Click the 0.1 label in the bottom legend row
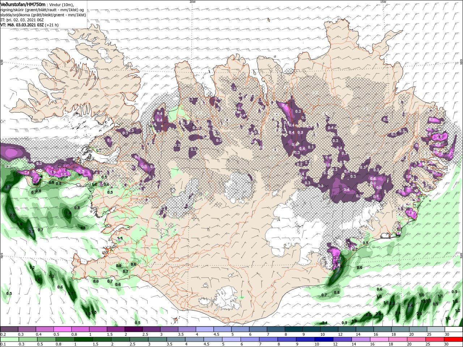The width and height of the screenshot is (463, 347). click(x=3, y=344)
